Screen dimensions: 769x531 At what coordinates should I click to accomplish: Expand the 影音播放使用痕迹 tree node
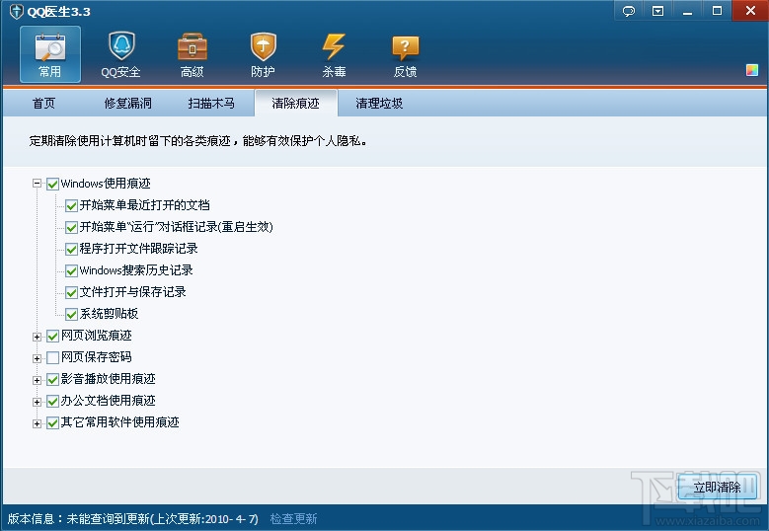click(x=37, y=380)
